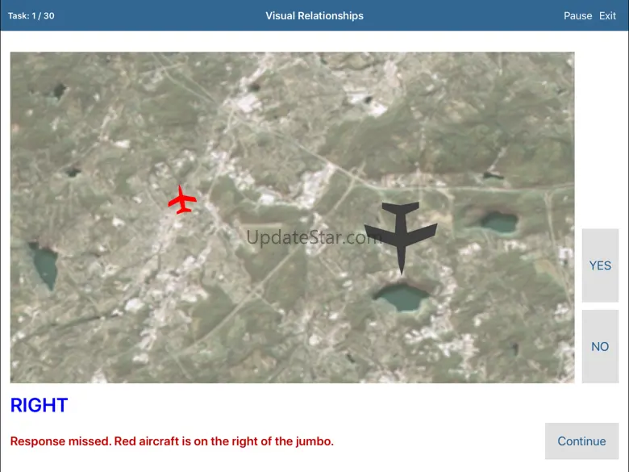
Task: Click the teal lake beside the jumbo's wing
Action: click(x=498, y=223)
